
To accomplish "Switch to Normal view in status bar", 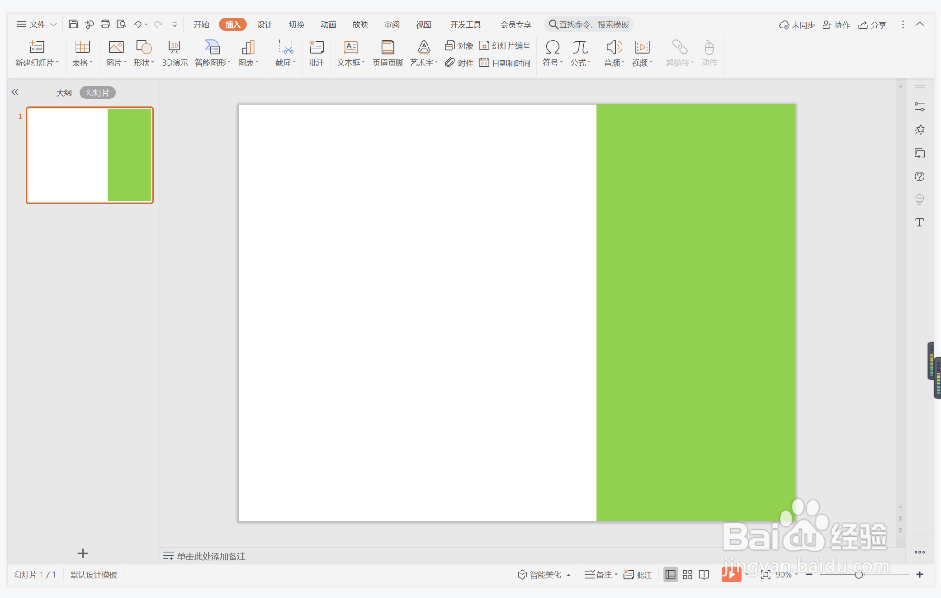I will (670, 574).
